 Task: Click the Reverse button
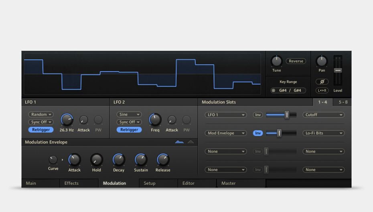[296, 61]
